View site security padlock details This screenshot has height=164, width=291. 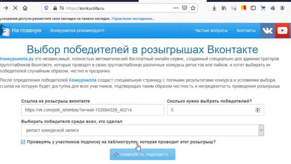[x=55, y=8]
